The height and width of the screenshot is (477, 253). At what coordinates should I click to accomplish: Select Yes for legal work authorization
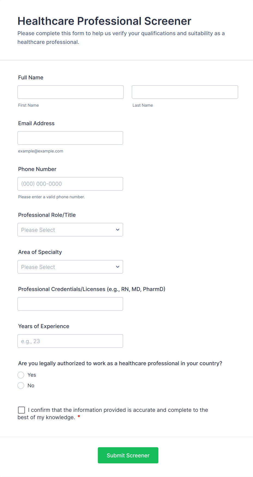[x=21, y=375]
